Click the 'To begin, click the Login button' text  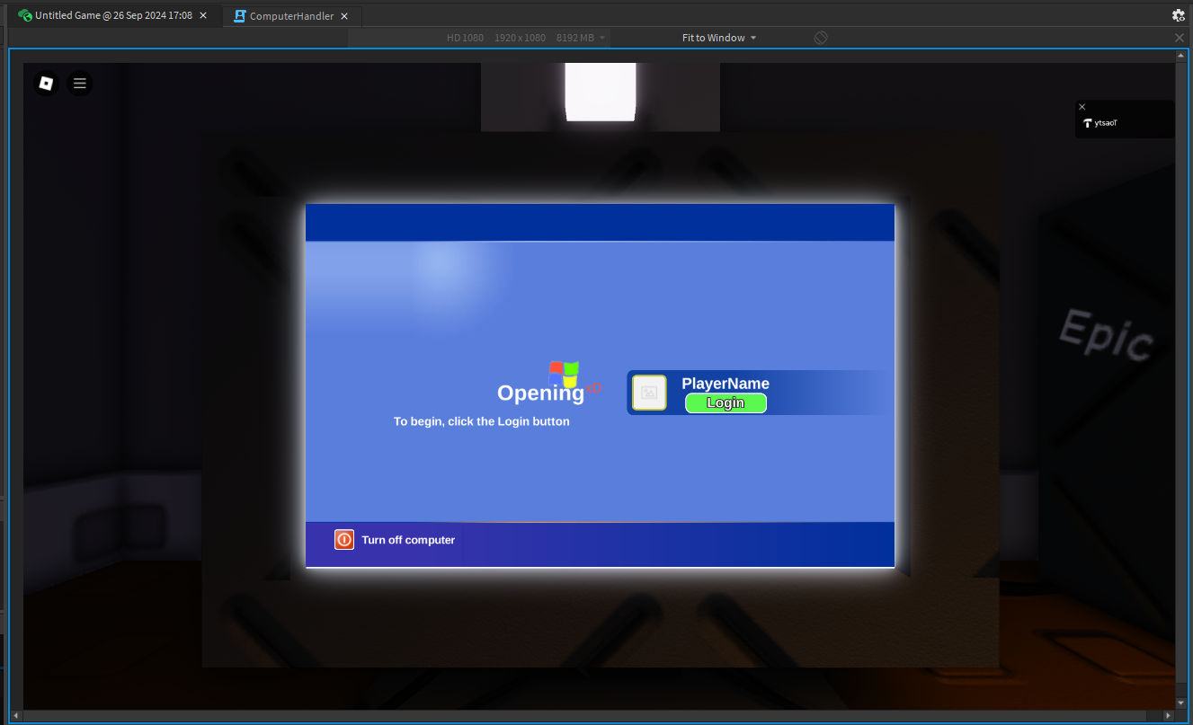click(482, 421)
